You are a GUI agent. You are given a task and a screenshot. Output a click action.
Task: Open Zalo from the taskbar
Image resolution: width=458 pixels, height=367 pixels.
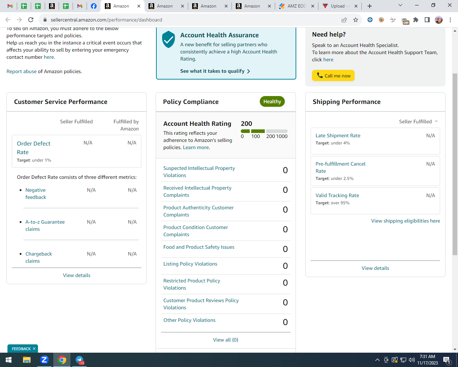click(x=44, y=360)
